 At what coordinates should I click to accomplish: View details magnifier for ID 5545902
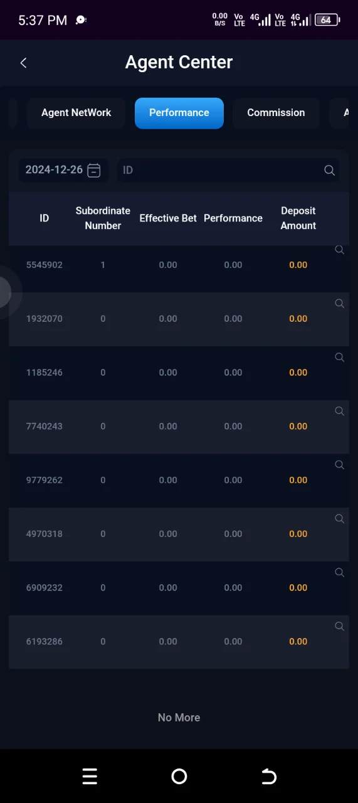[x=339, y=250]
